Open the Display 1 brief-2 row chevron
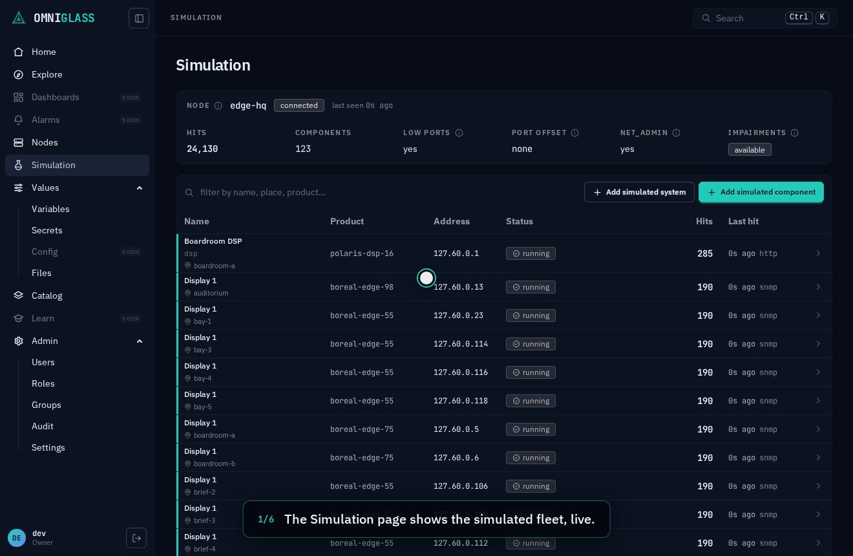Screen dimensions: 853x556 pyautogui.click(x=818, y=486)
